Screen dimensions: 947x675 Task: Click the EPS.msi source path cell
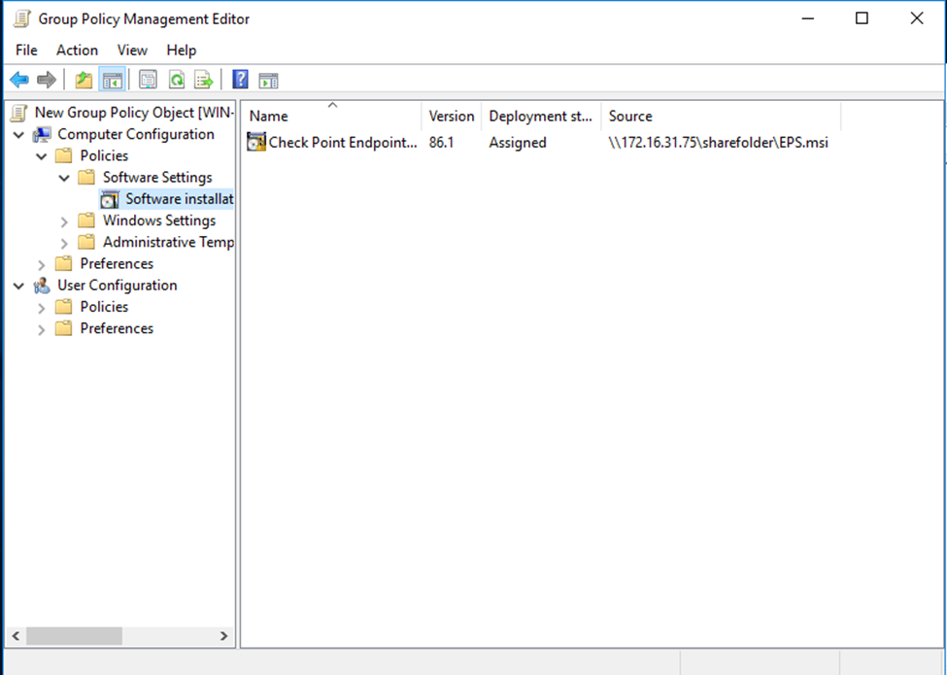tap(718, 143)
